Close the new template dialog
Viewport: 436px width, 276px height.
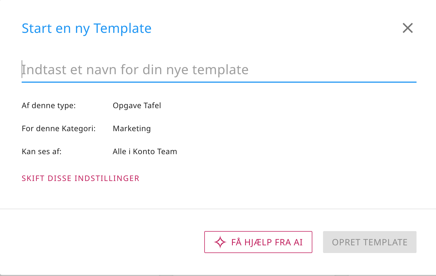click(407, 28)
